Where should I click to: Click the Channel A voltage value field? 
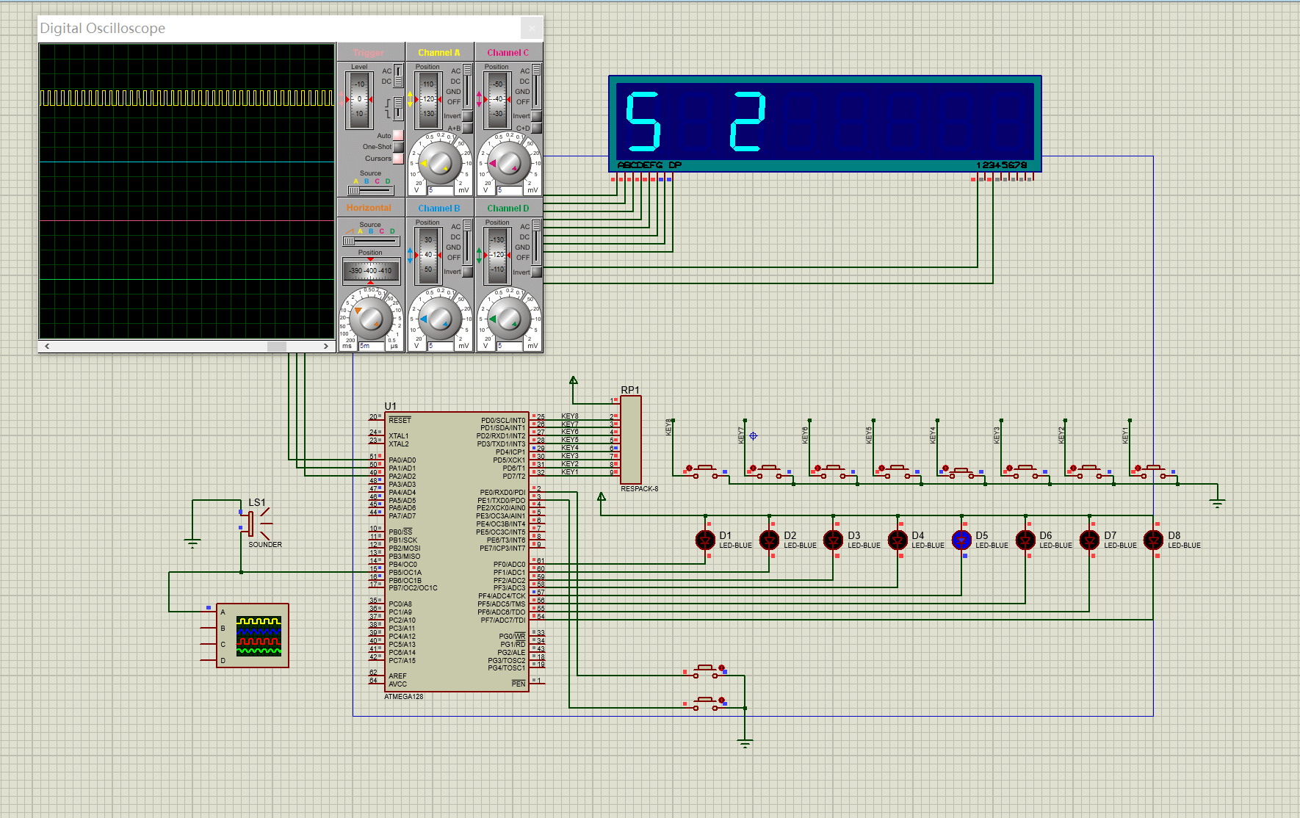[x=440, y=190]
